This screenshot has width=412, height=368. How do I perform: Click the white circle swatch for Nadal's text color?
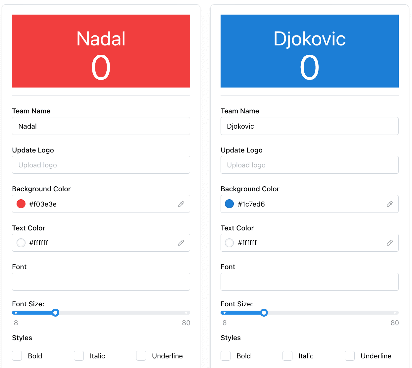(21, 243)
